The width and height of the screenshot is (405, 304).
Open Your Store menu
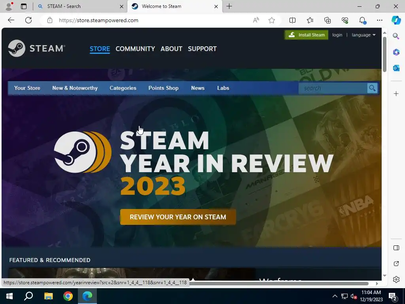coord(27,88)
